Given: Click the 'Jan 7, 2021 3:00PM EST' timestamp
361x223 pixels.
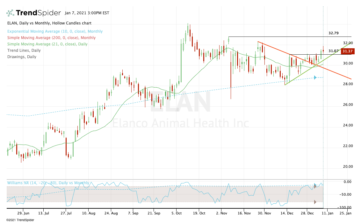Looking at the screenshot, I should (x=87, y=13).
